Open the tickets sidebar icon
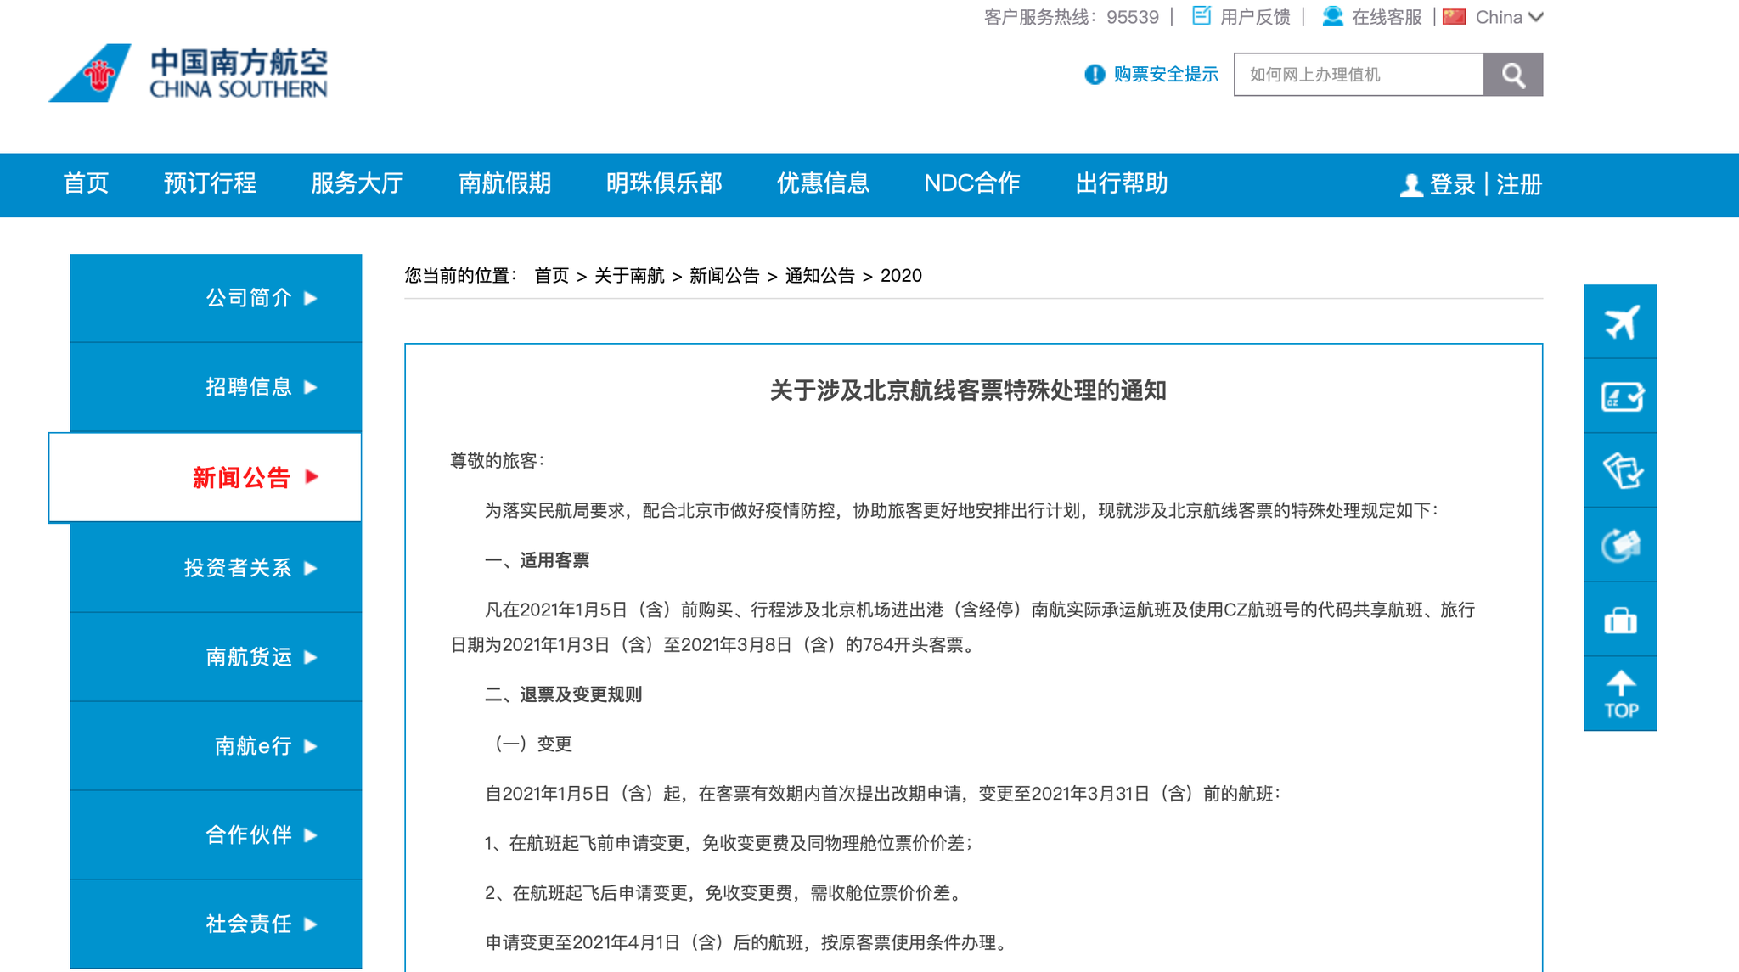Image resolution: width=1739 pixels, height=972 pixels. click(x=1621, y=471)
